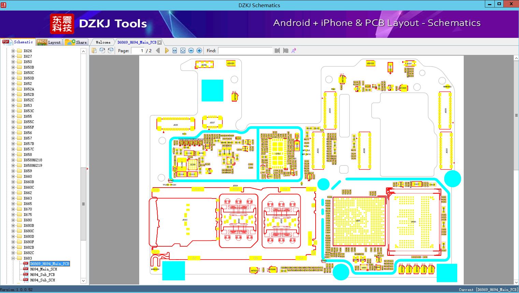
Task: Expand the X680 folder
Action: click(x=13, y=220)
